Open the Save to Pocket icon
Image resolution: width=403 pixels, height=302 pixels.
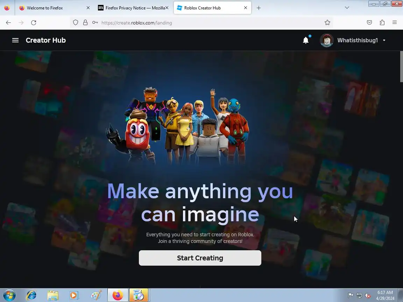[x=369, y=23]
